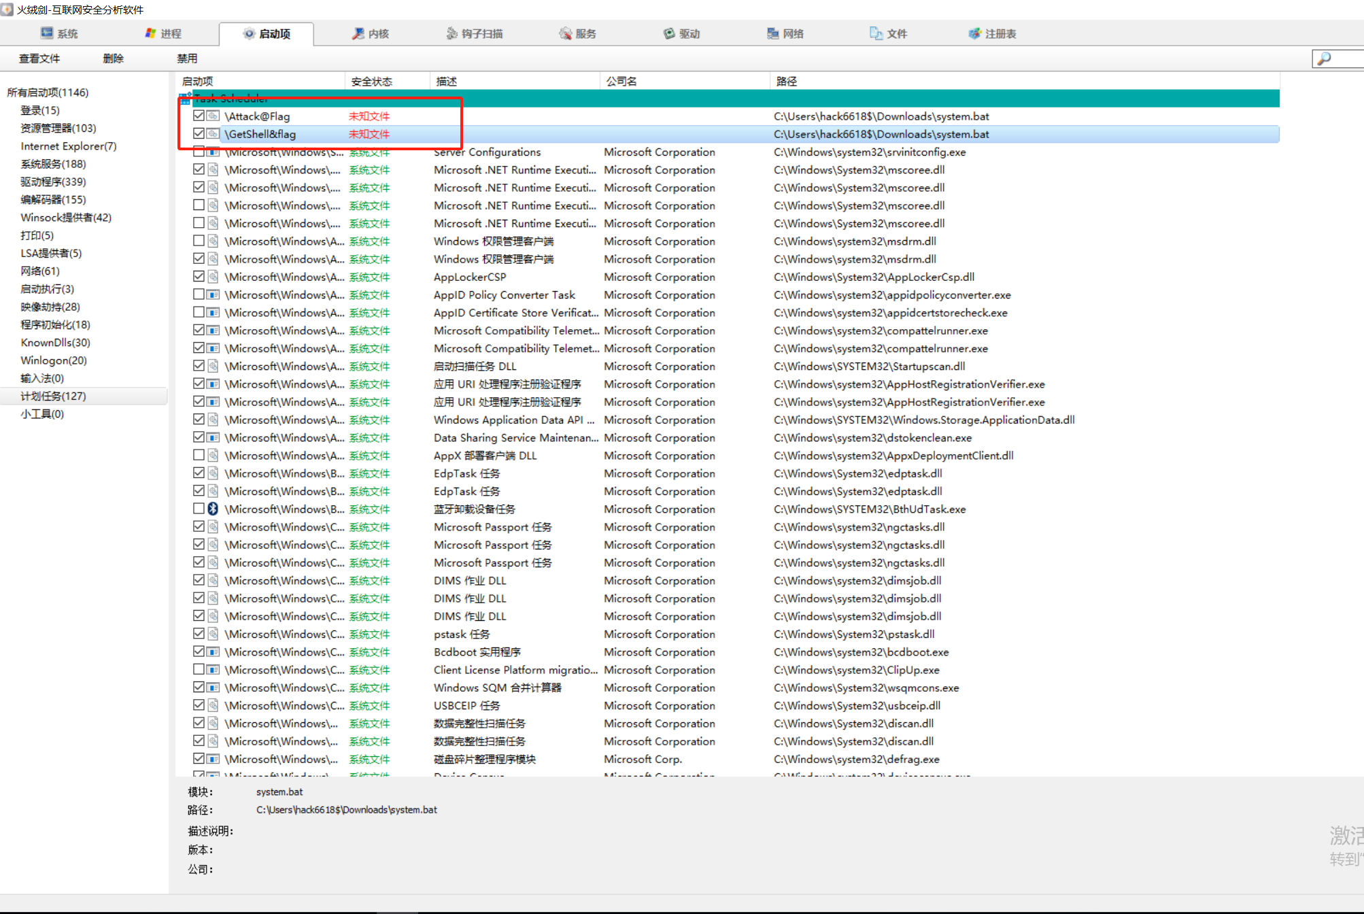Click the Bluetooth icon in 蓝牙卸载设备任务 row

(x=213, y=509)
